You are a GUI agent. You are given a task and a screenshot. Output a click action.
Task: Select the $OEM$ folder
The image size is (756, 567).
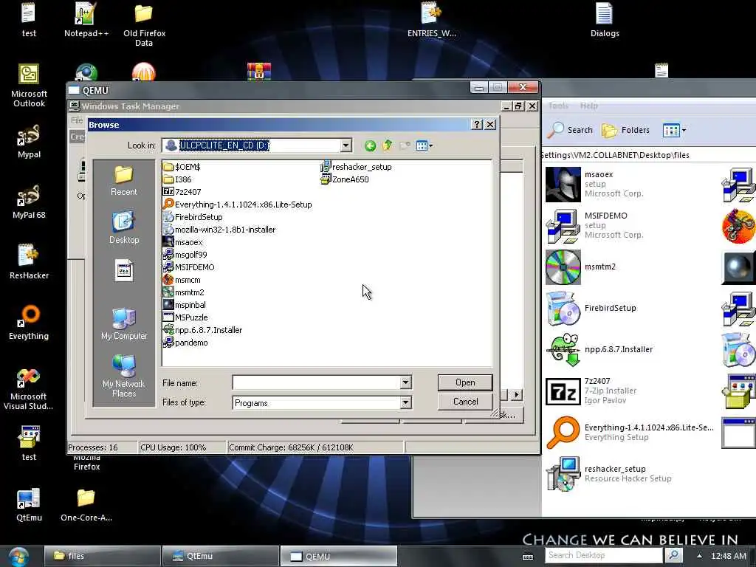coord(182,167)
